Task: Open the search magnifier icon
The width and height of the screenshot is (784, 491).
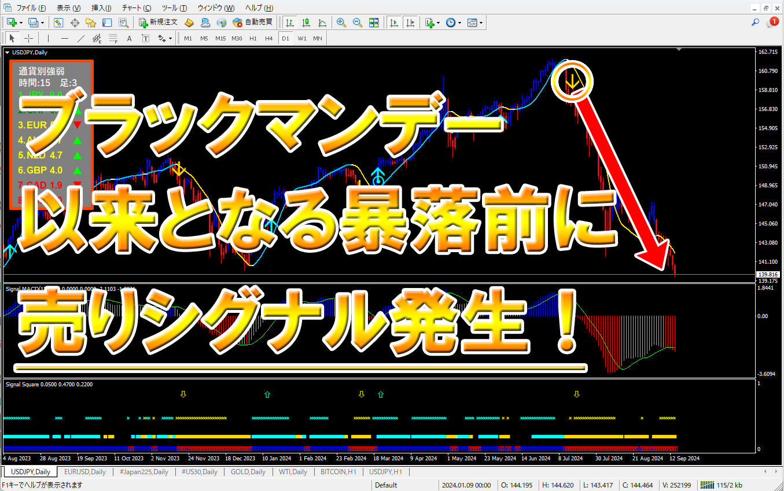Action: click(x=755, y=23)
